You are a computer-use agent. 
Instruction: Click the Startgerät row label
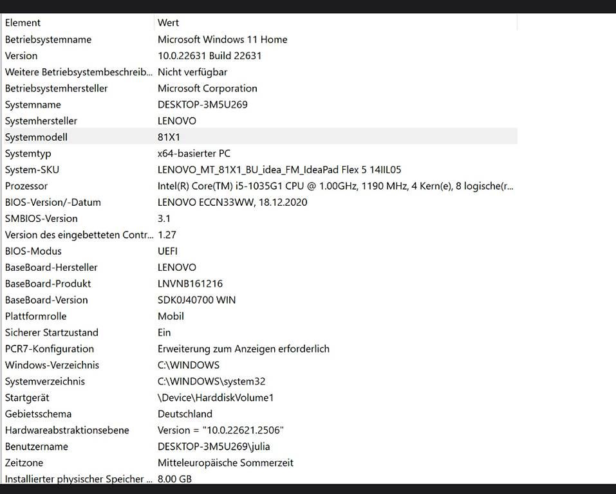point(27,398)
